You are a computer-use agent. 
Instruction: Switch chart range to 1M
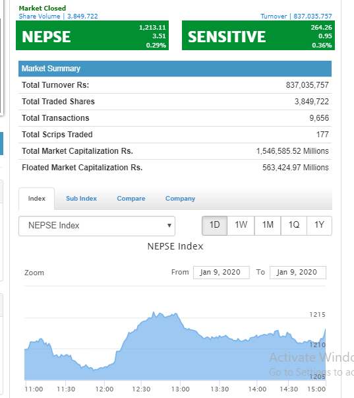click(x=268, y=226)
